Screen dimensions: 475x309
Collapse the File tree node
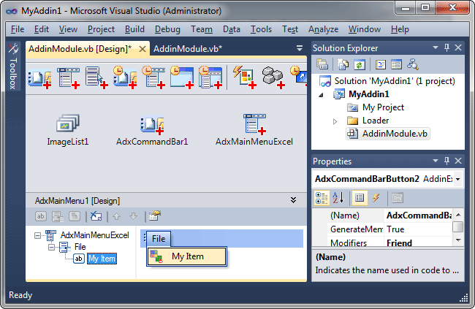click(51, 248)
